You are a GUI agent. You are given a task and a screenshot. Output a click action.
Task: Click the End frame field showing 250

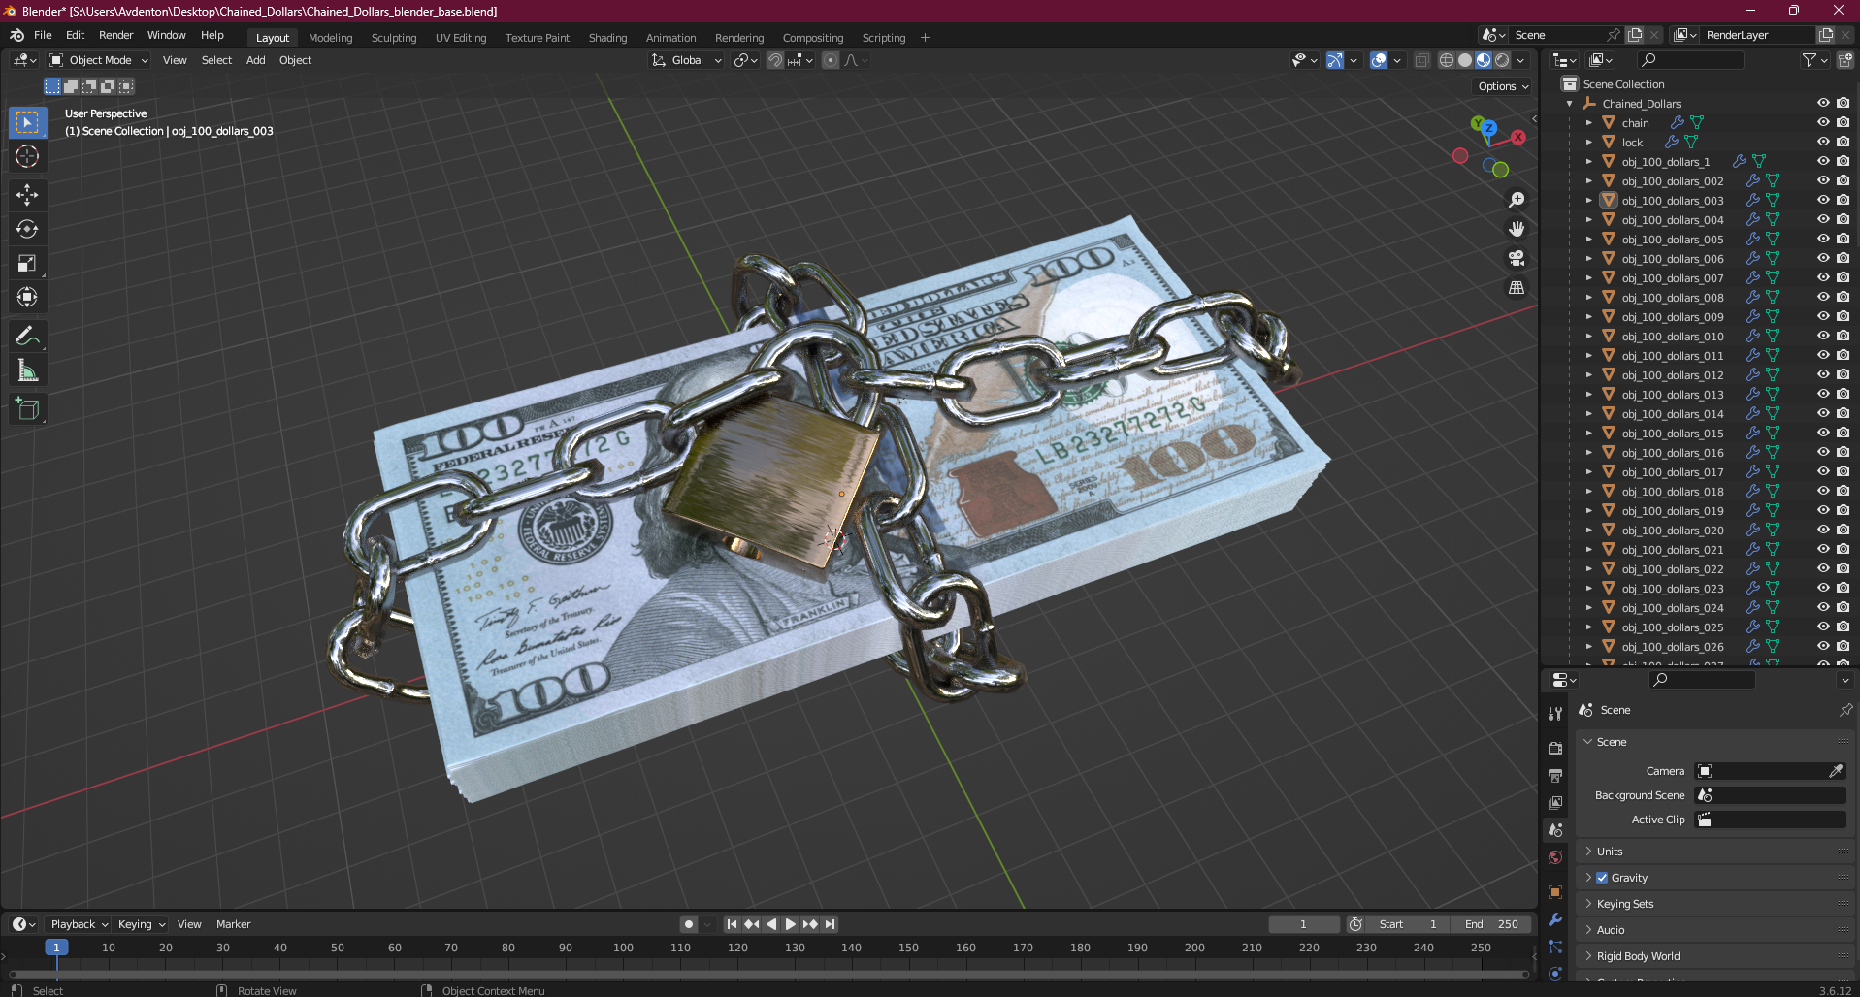pos(1492,924)
